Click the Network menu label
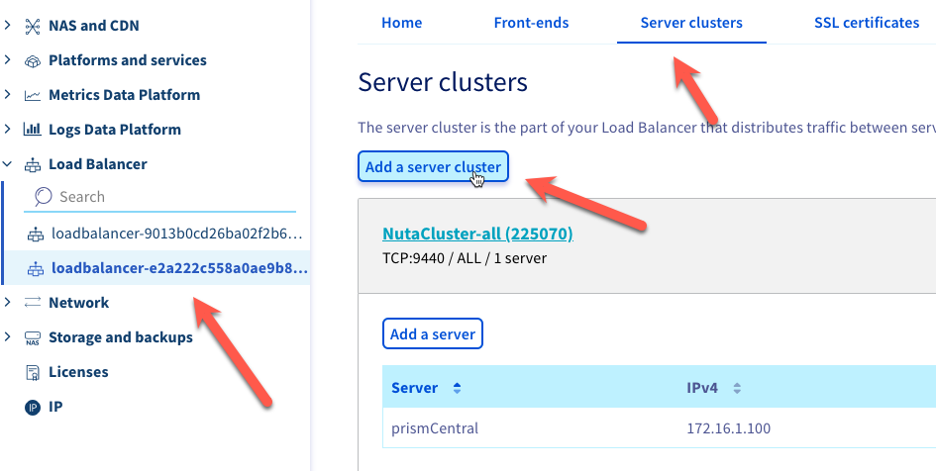936x471 pixels. (79, 303)
